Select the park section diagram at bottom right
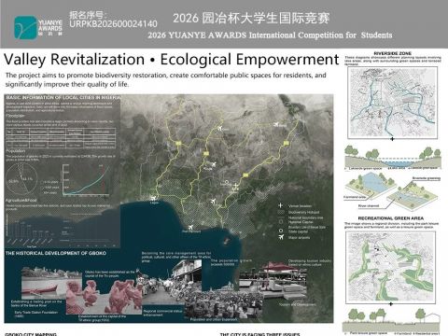The image size is (448, 336). click(391, 321)
